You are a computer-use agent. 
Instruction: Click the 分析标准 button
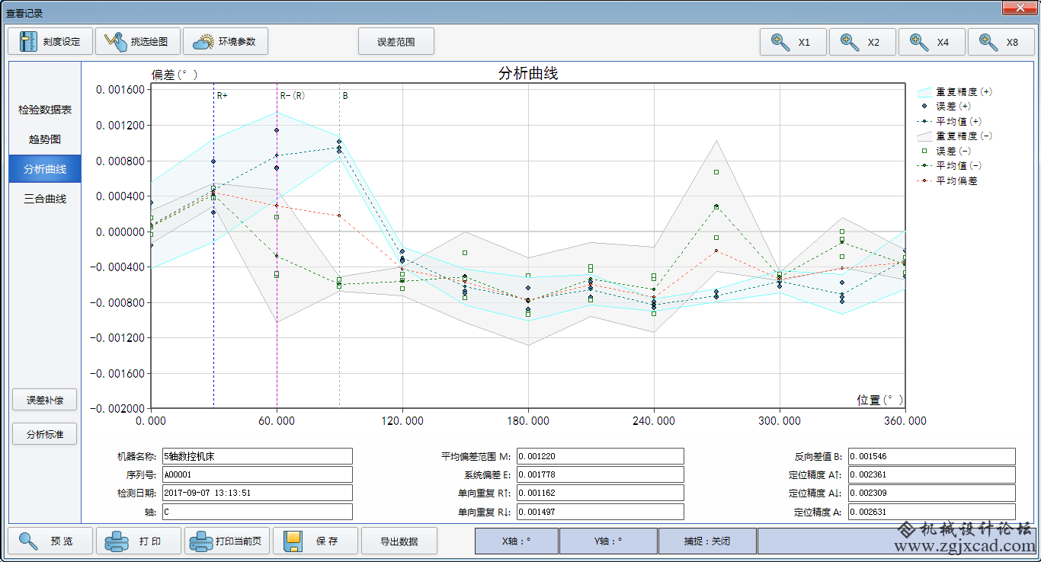(45, 435)
